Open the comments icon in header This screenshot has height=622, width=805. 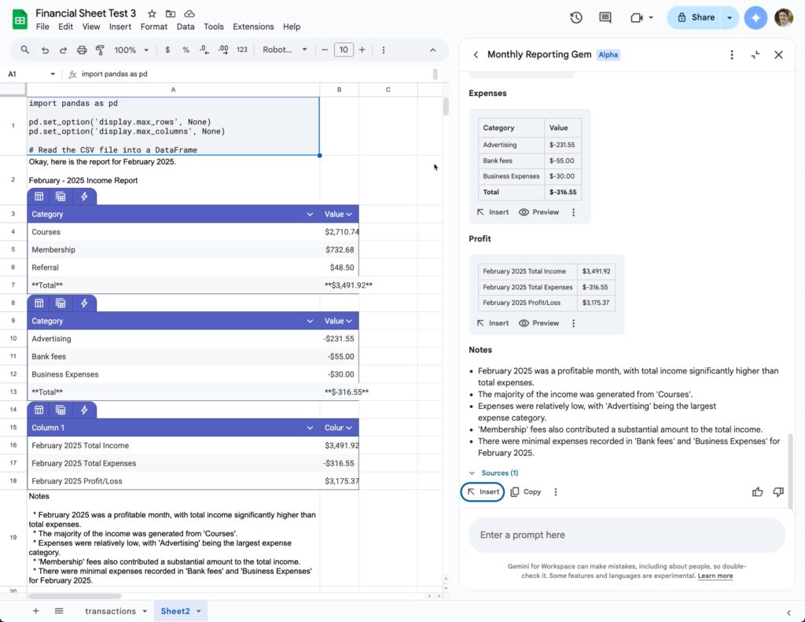(605, 17)
